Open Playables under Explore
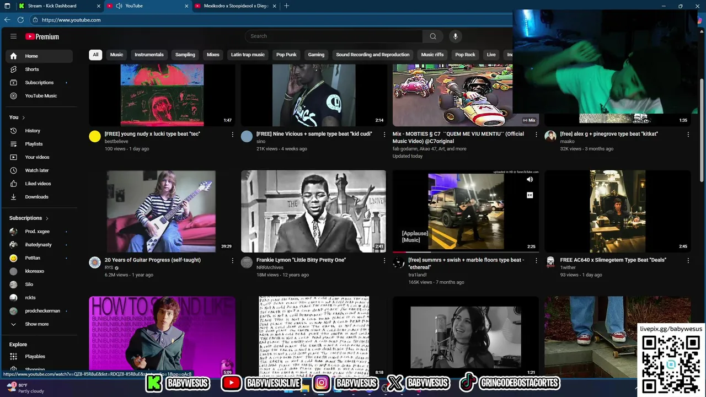This screenshot has width=706, height=397. tap(39, 356)
